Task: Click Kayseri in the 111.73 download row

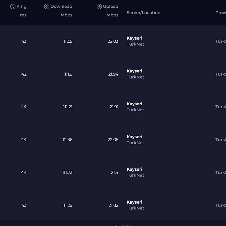Action: click(134, 169)
